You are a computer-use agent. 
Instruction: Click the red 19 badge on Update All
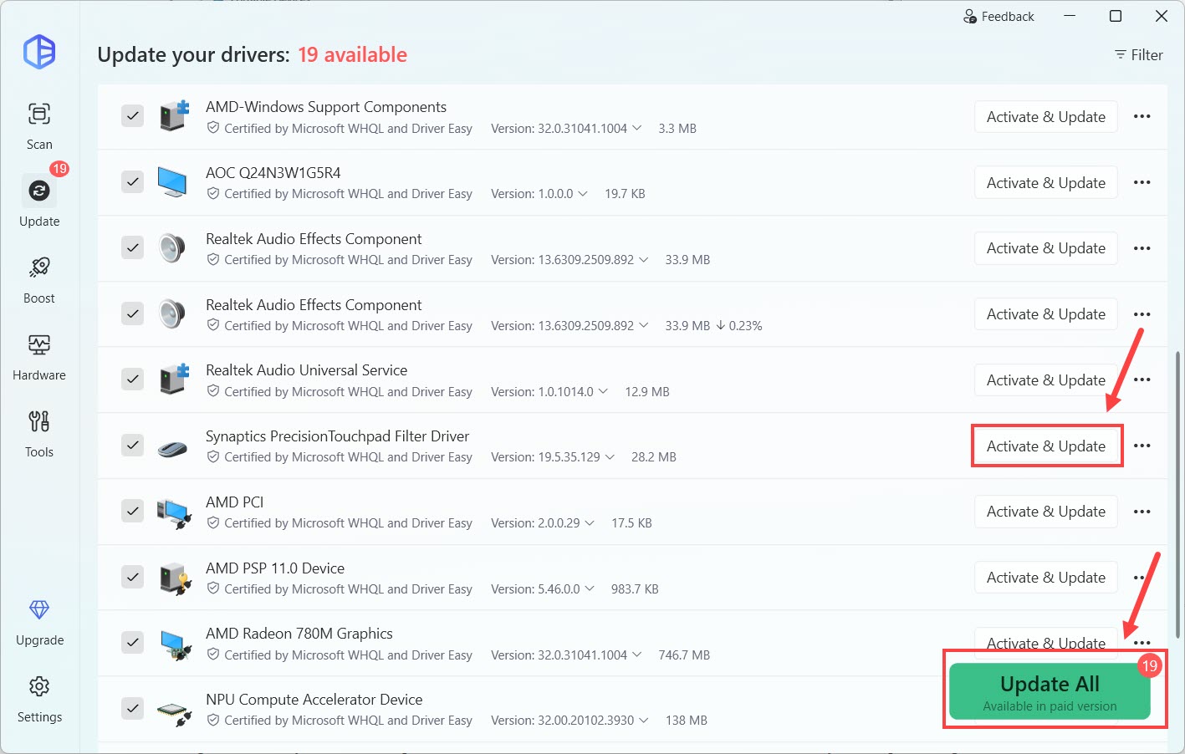click(1150, 666)
